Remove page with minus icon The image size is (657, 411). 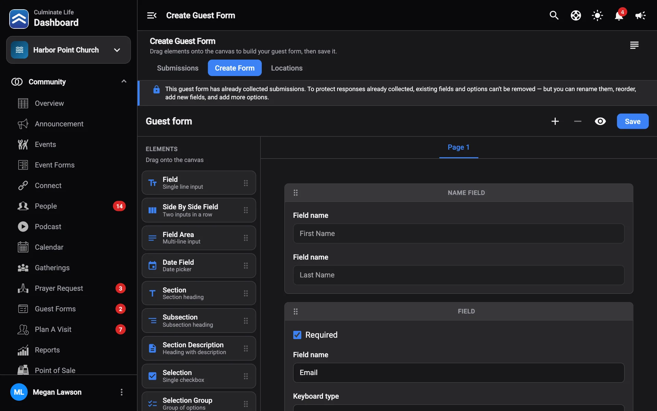click(578, 121)
